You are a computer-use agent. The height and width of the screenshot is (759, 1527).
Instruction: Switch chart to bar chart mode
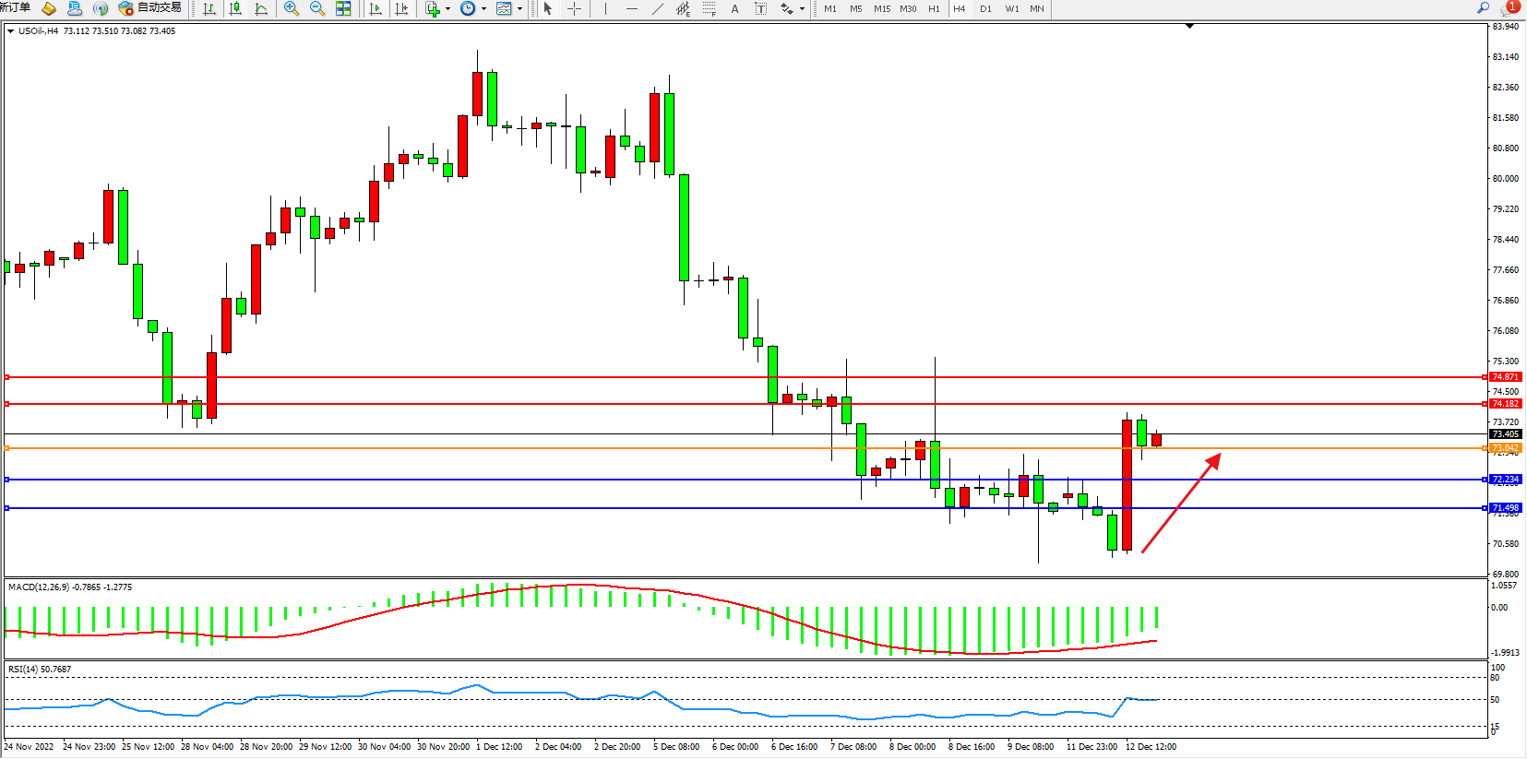tap(209, 8)
